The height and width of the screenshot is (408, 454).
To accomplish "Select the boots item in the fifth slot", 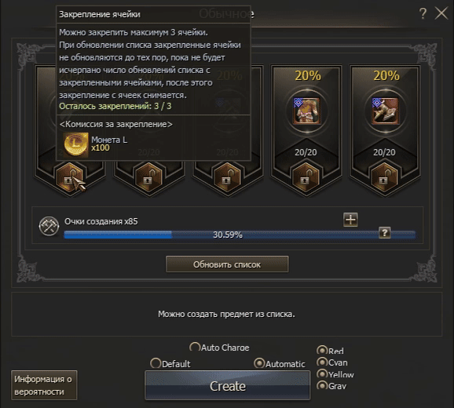I will click(x=385, y=111).
